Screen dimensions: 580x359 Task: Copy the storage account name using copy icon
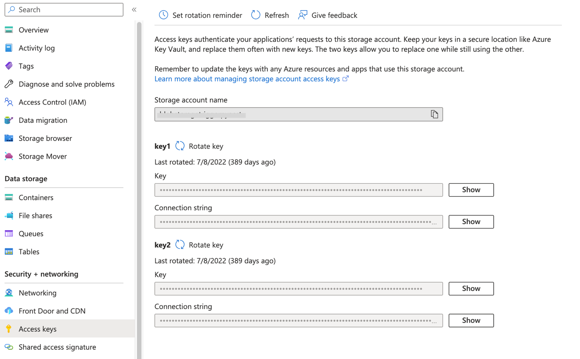point(434,114)
